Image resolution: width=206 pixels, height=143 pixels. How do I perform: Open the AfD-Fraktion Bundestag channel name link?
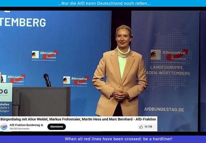pos(24,125)
